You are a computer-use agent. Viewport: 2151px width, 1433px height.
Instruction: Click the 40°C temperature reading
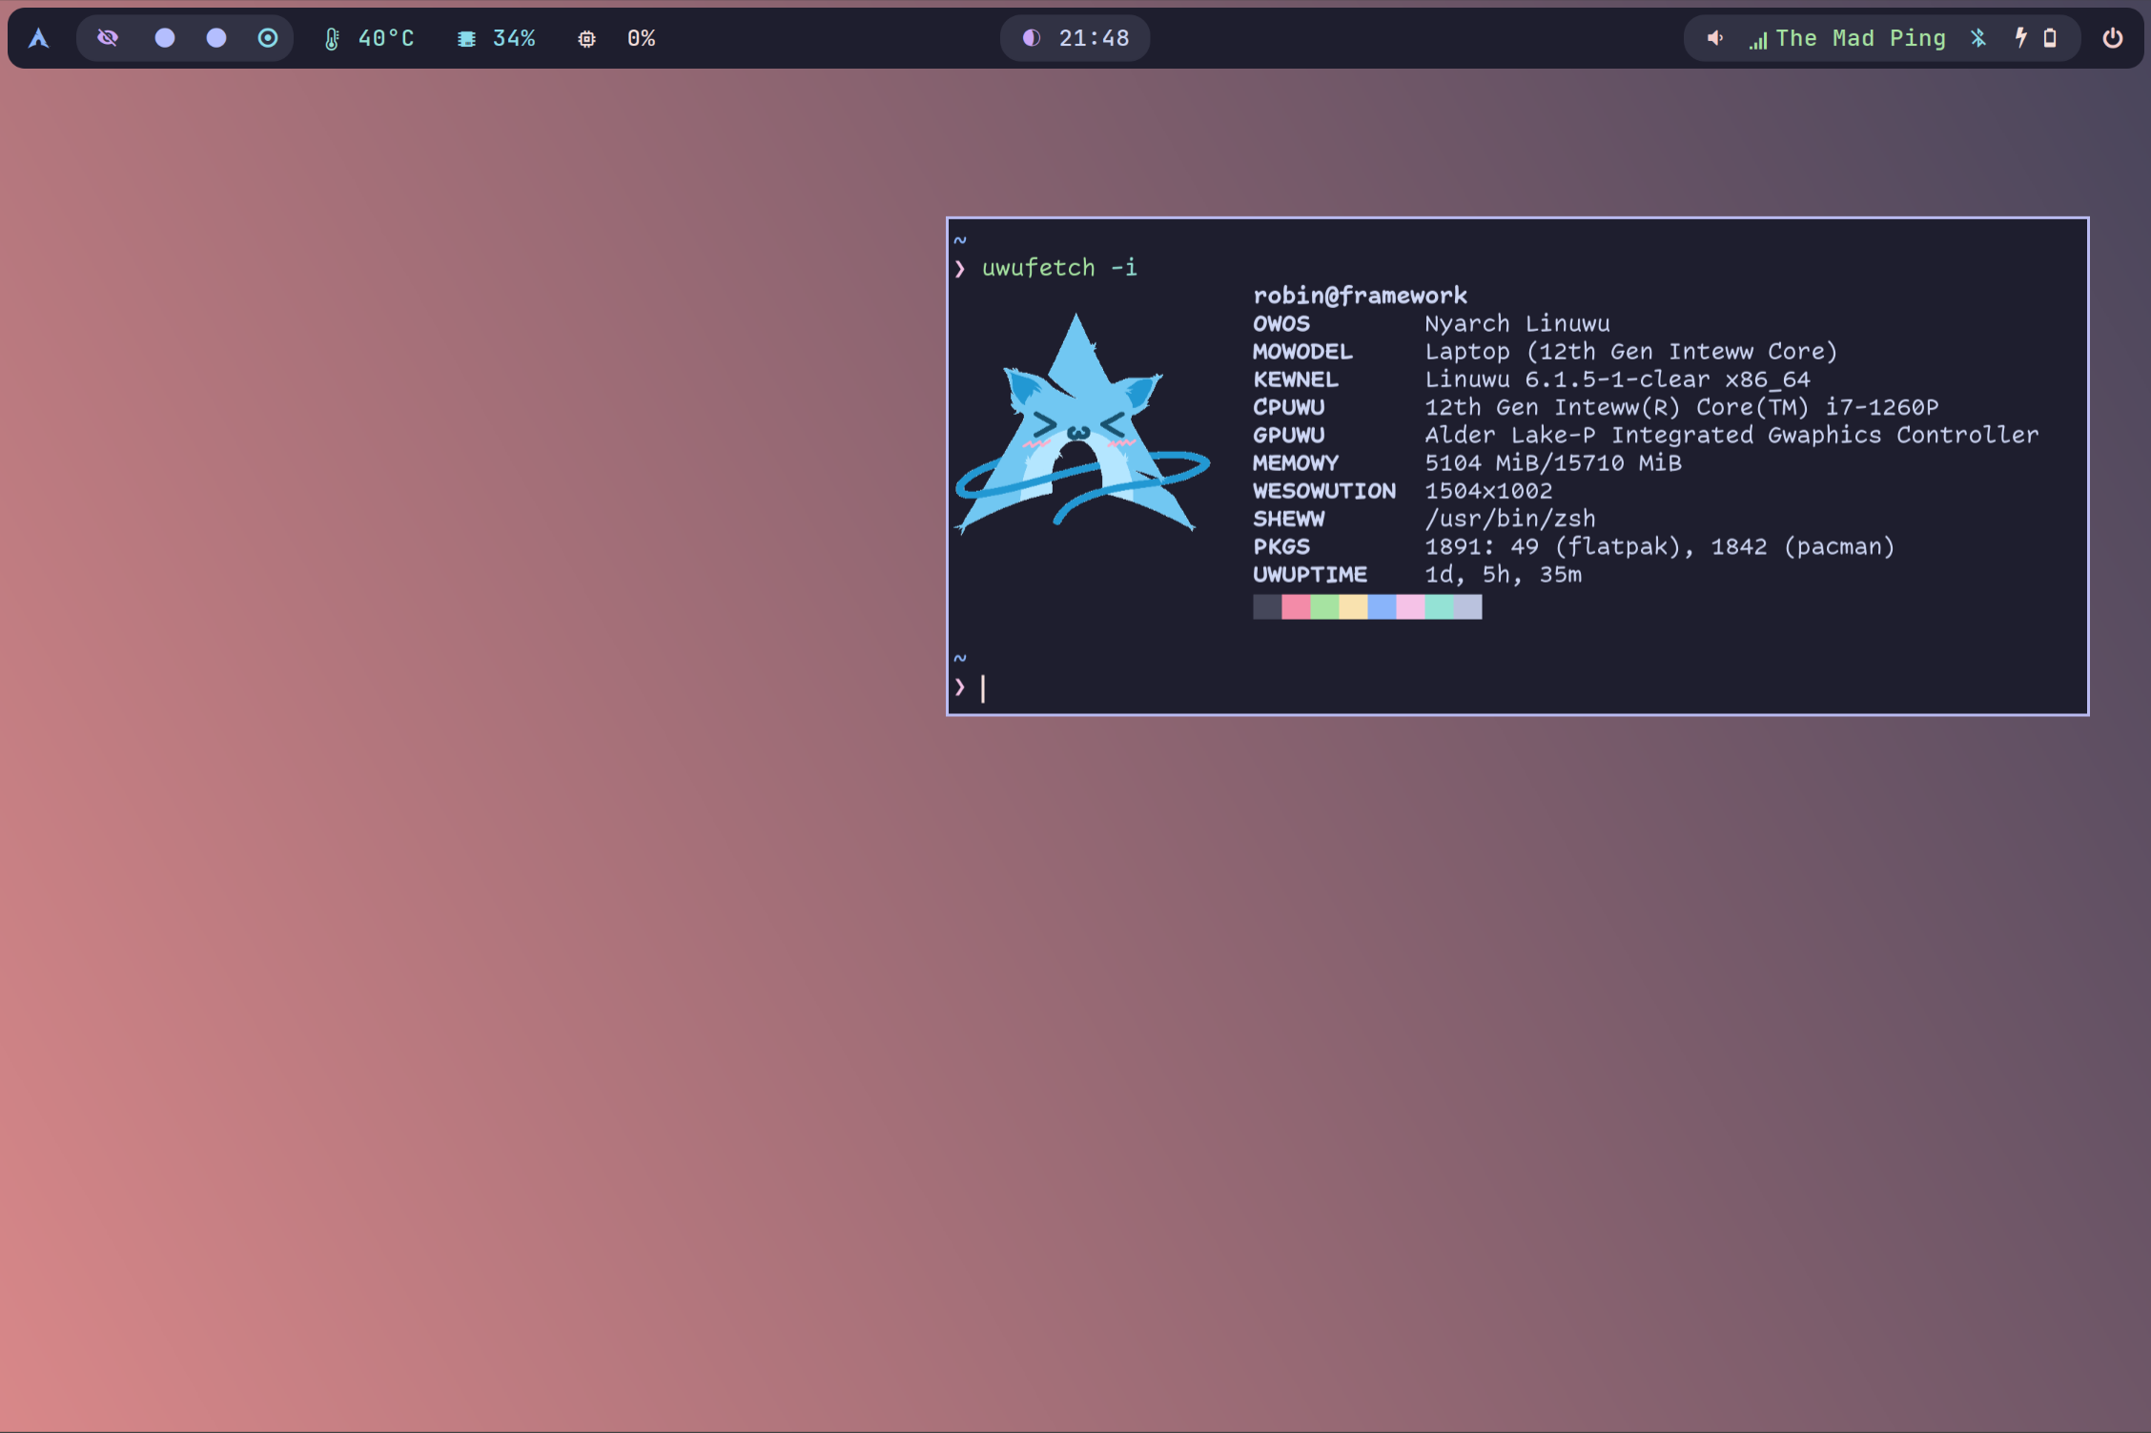tap(386, 39)
